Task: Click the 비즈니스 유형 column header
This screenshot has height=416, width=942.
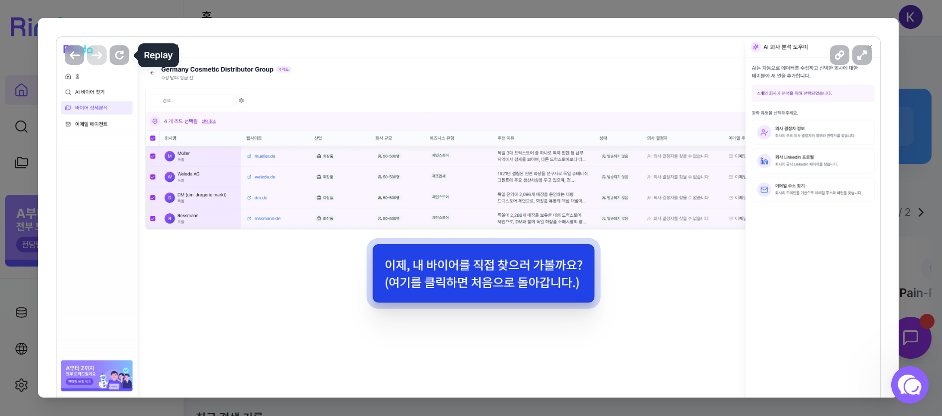Action: pyautogui.click(x=442, y=138)
